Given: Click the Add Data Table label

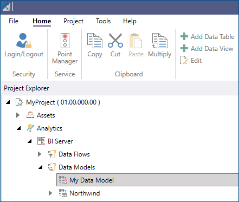Looking at the screenshot, I should [x=212, y=37].
